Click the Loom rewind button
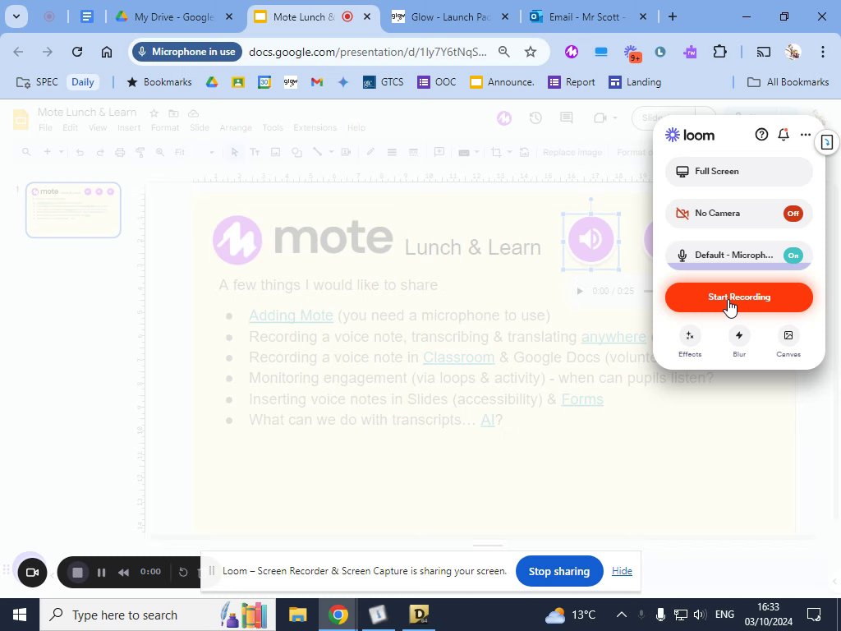 (123, 573)
